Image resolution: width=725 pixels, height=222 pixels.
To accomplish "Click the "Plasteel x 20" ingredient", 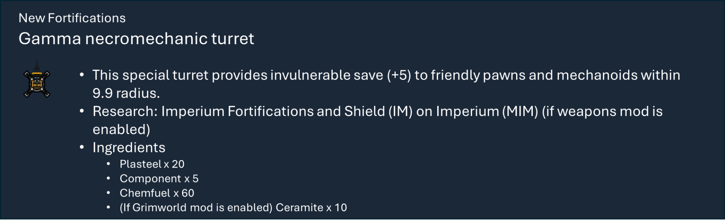I will pos(152,164).
